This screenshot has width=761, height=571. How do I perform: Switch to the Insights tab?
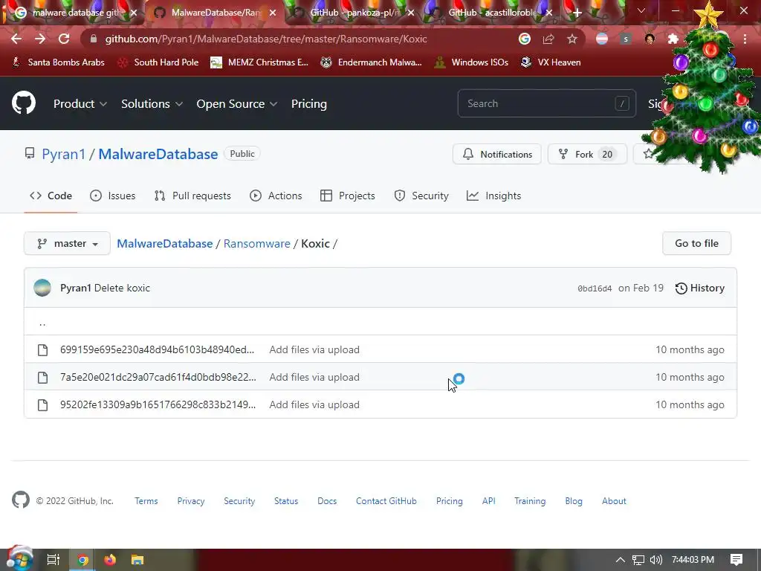tap(493, 196)
